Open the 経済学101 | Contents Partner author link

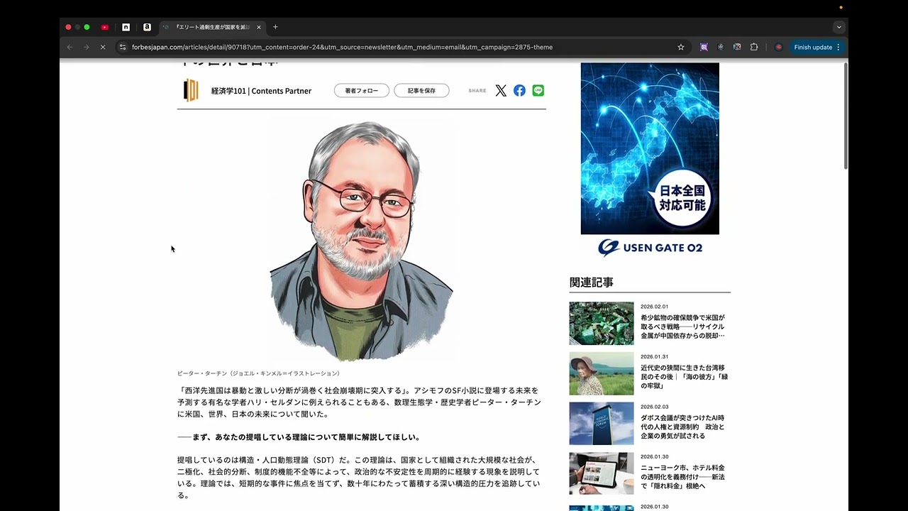coord(261,91)
